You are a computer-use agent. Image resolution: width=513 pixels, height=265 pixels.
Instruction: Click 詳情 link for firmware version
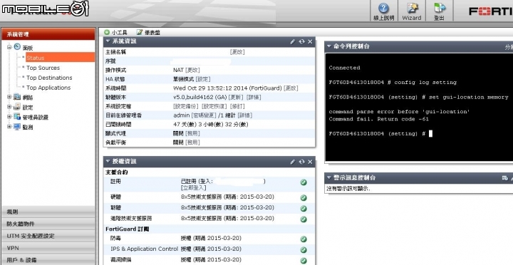253,98
